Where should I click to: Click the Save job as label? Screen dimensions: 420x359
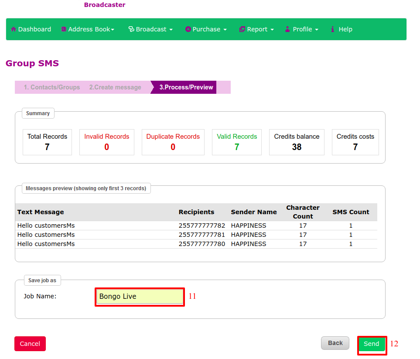coord(42,280)
